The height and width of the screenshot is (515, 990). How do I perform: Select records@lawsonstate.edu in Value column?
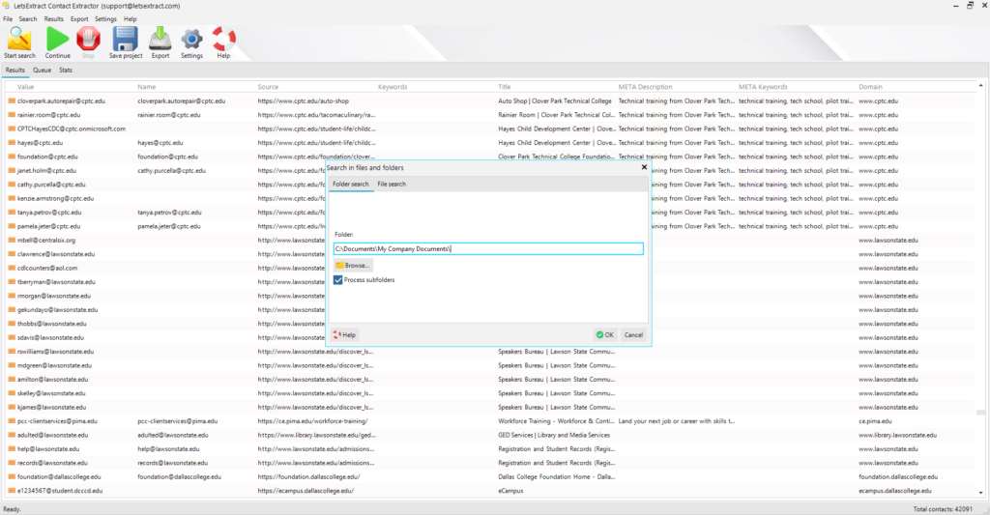(x=52, y=463)
